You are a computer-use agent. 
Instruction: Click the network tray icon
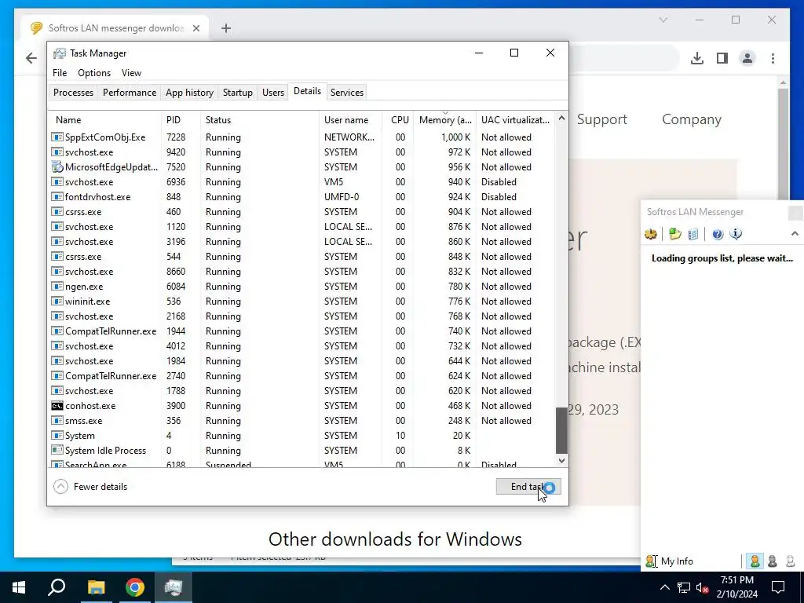[684, 587]
